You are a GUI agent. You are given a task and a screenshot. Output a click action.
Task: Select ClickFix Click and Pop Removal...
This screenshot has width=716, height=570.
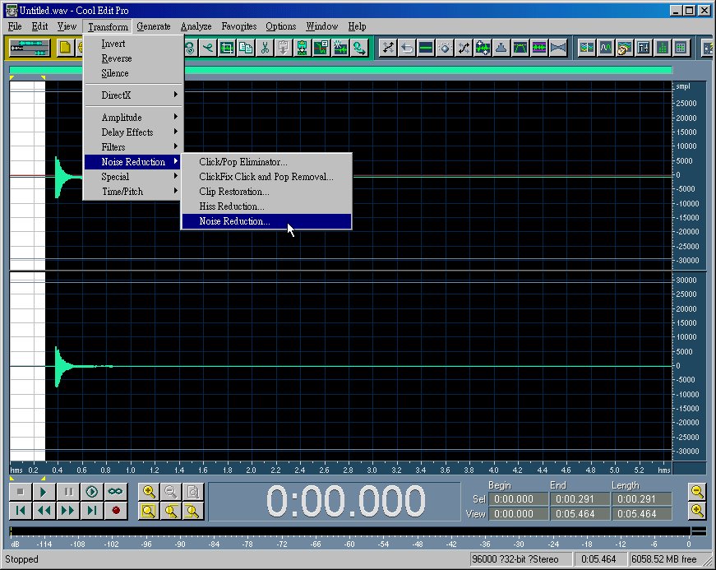click(266, 177)
